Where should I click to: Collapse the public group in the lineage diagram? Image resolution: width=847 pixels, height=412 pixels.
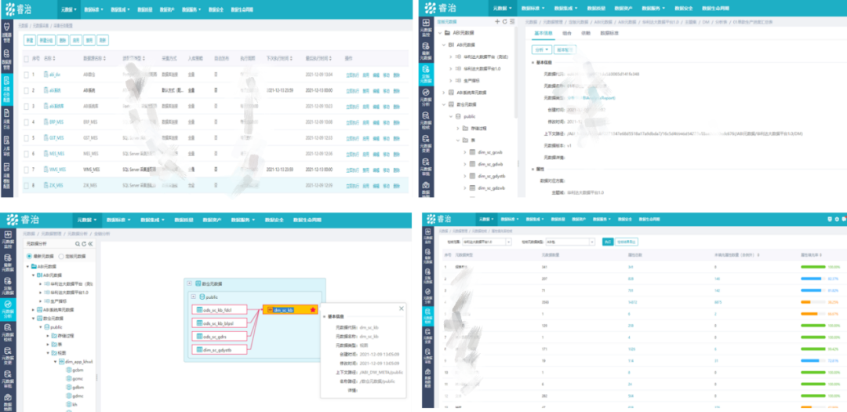(193, 297)
